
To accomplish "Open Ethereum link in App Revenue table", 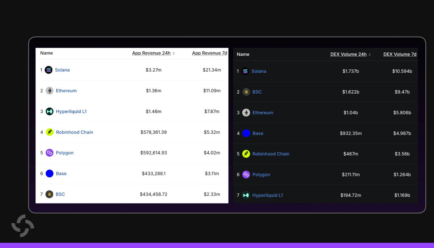I will pyautogui.click(x=66, y=91).
